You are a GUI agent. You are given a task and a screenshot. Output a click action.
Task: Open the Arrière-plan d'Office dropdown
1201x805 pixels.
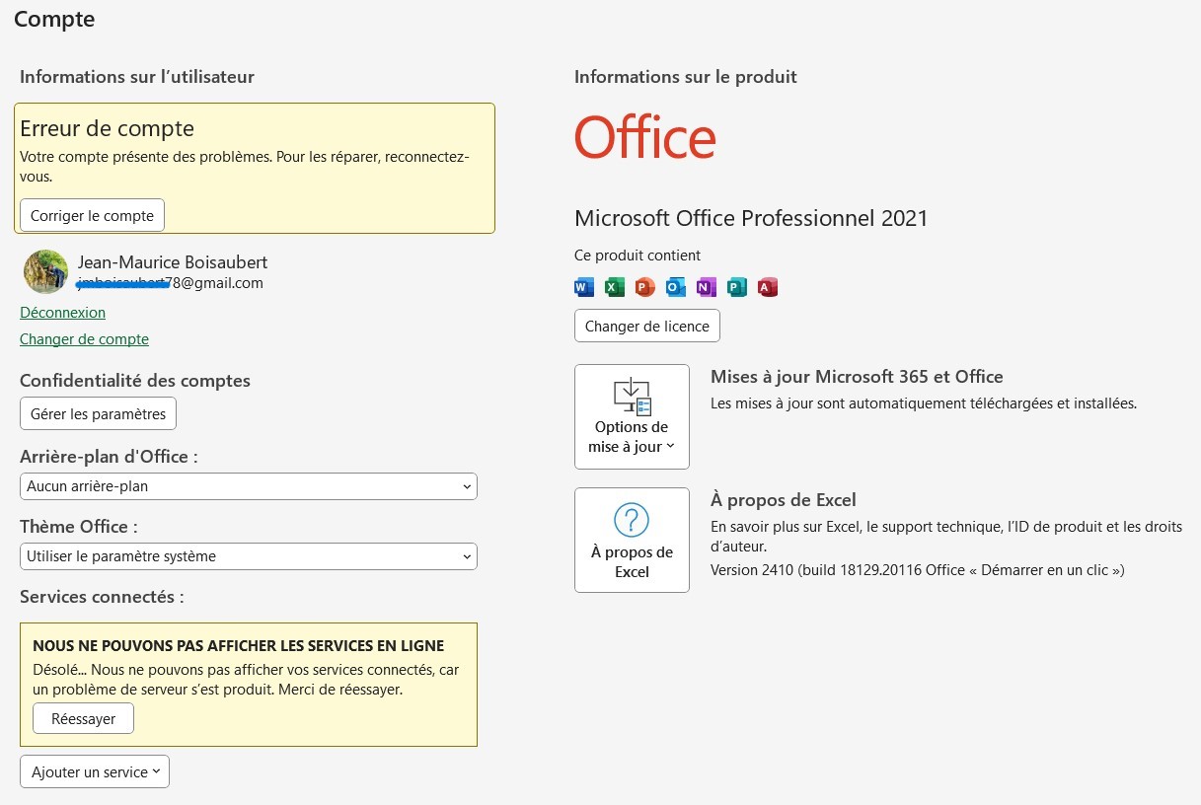pos(248,485)
